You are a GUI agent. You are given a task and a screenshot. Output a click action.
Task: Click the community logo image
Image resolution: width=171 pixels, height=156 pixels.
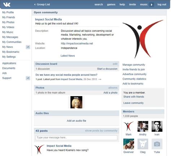pyautogui.click(x=143, y=39)
